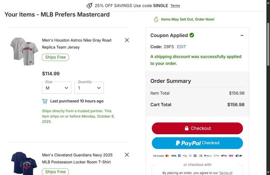Edit the coupon code 29FS
This screenshot has height=175, width=270.
pos(181,46)
